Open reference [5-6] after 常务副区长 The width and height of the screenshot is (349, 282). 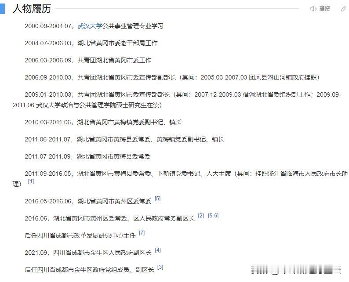coord(213,216)
